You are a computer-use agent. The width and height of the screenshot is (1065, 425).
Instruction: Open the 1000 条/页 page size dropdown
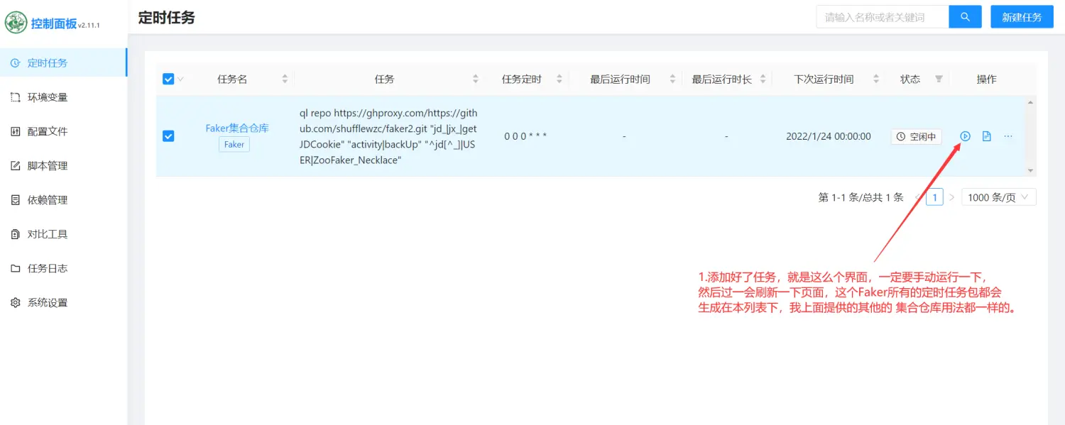coord(998,197)
